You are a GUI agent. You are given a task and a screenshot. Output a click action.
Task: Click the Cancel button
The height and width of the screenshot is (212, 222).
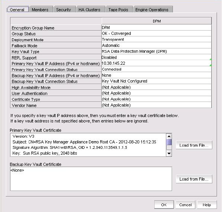point(185,205)
